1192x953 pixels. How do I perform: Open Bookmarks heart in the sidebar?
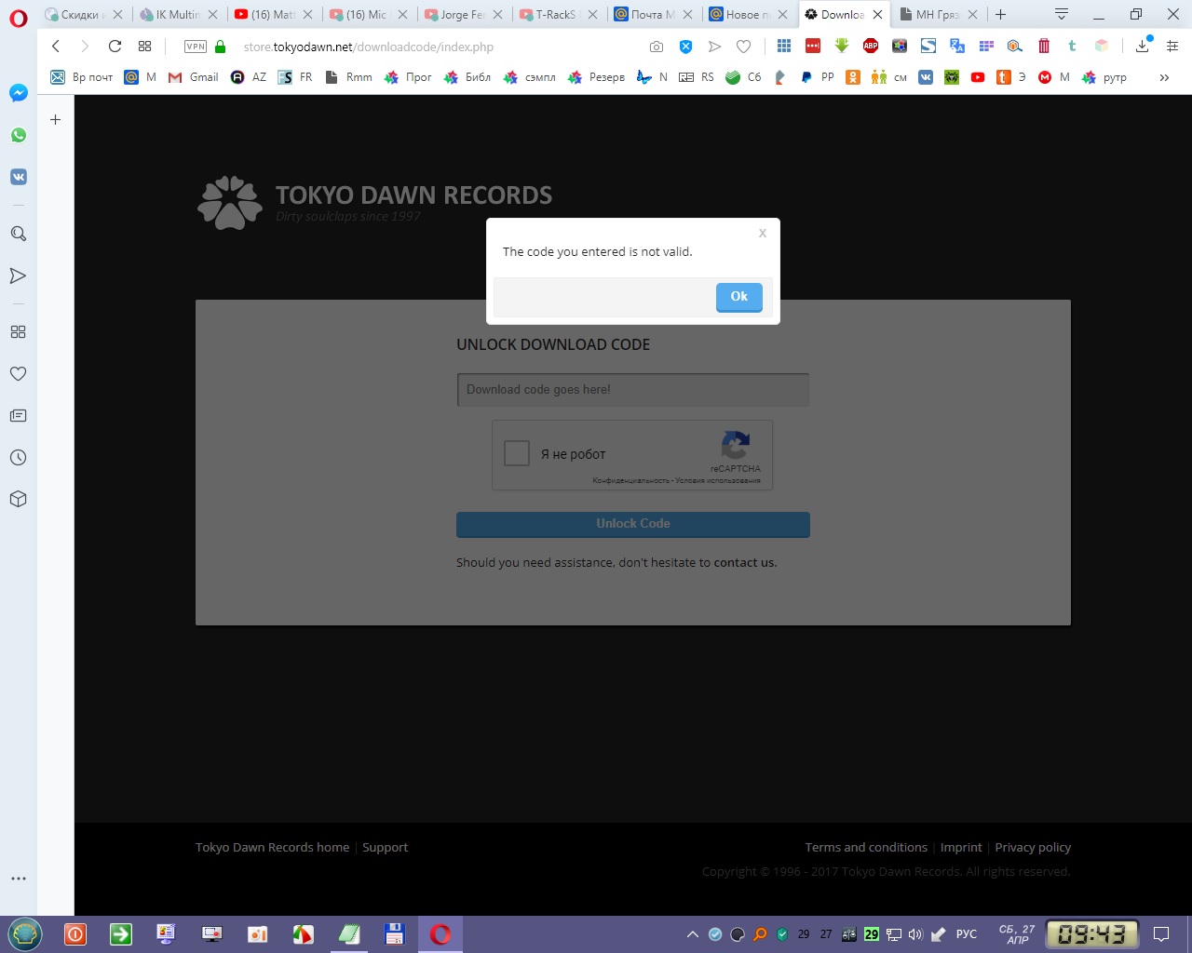(18, 373)
